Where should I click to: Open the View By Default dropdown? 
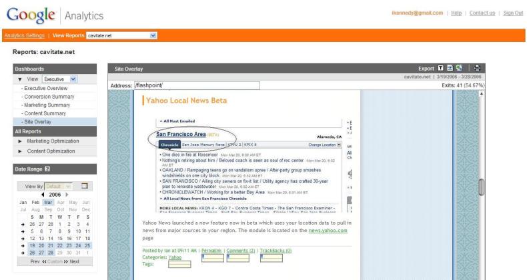58,186
